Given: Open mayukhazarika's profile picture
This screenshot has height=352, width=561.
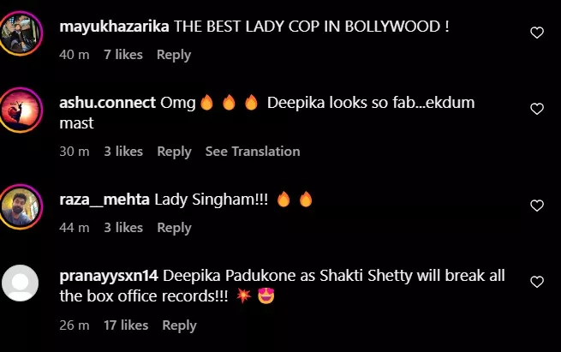Looking at the screenshot, I should coord(21,33).
